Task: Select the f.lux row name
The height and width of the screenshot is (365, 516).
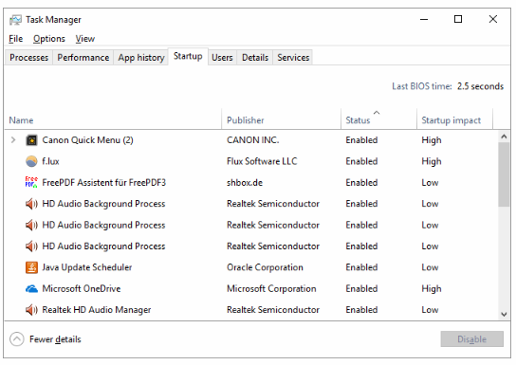Action: click(x=50, y=161)
